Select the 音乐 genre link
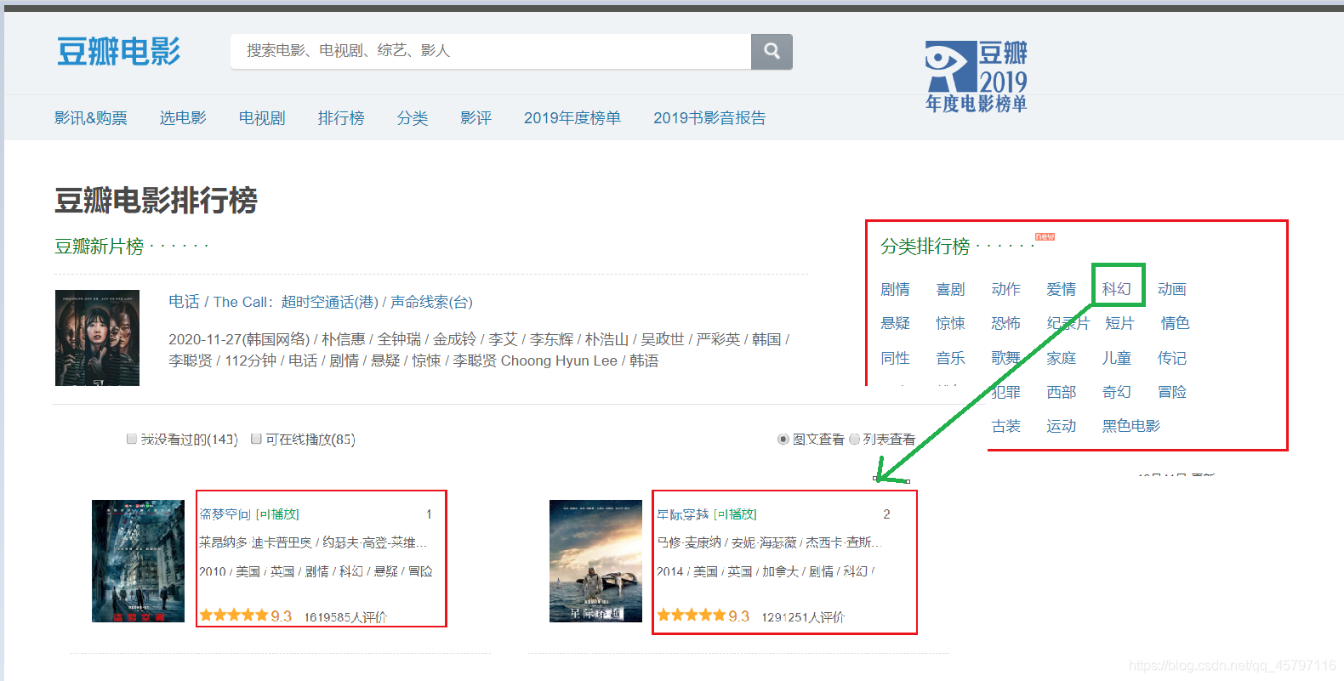1344x681 pixels. pos(950,358)
